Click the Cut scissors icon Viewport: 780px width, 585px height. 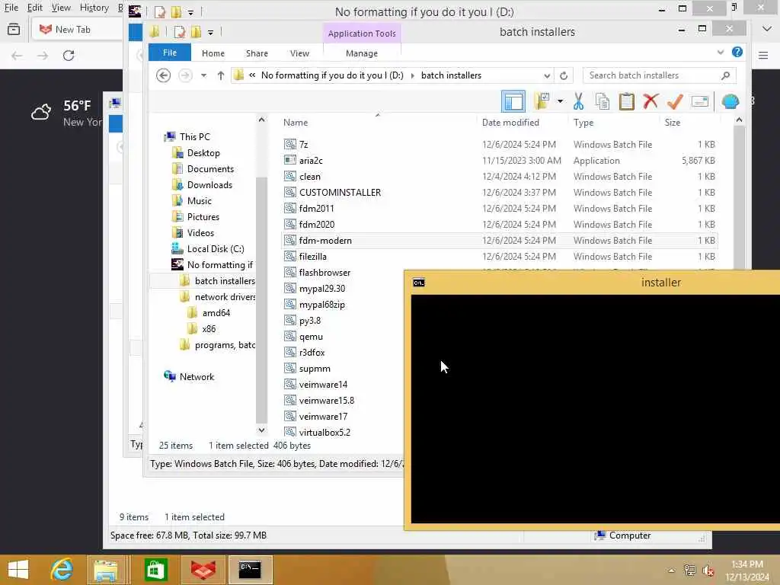578,101
